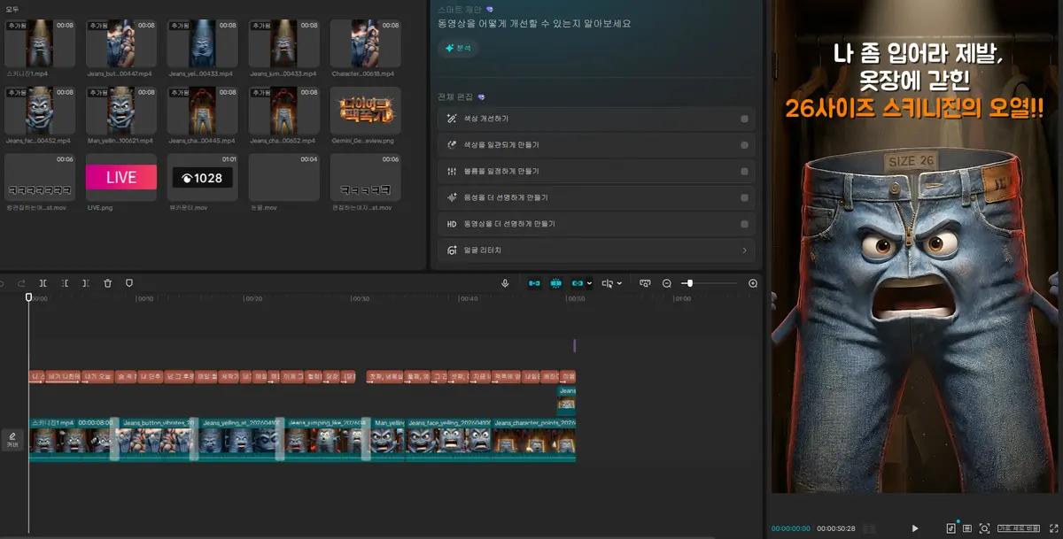The image size is (1063, 539).
Task: Enable the 볼륨을 일정하게 만들기 checkbox
Action: (744, 172)
